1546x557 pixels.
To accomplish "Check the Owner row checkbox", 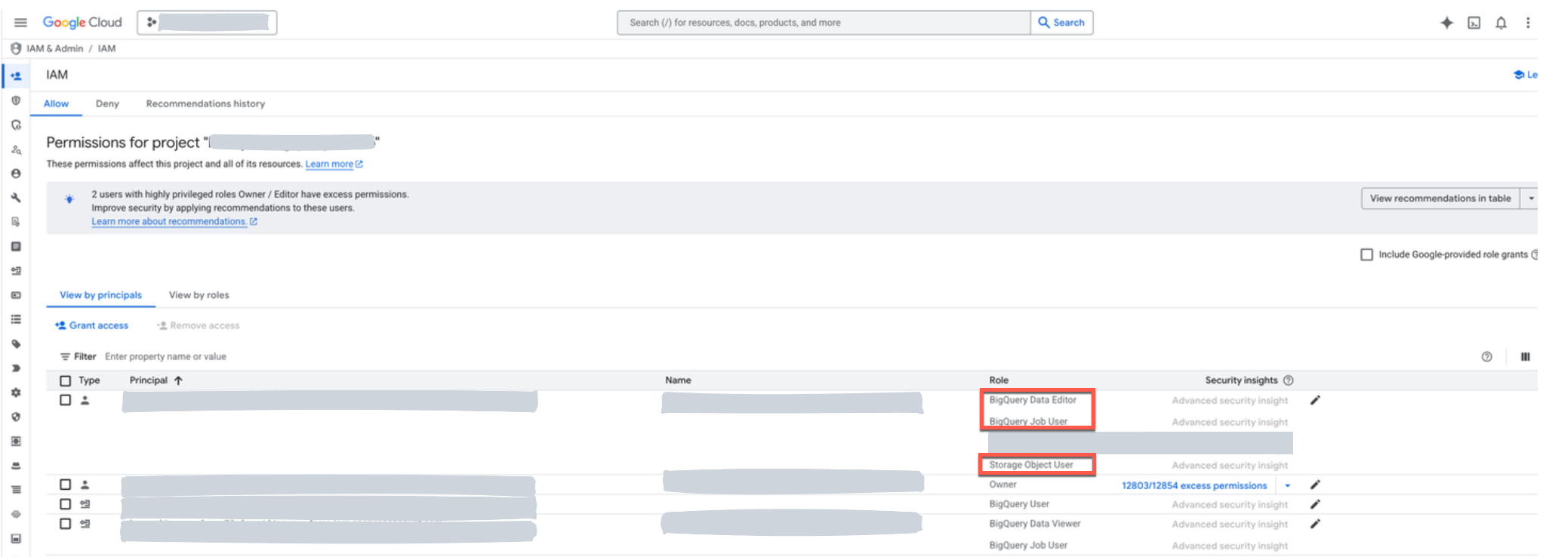I will click(66, 485).
